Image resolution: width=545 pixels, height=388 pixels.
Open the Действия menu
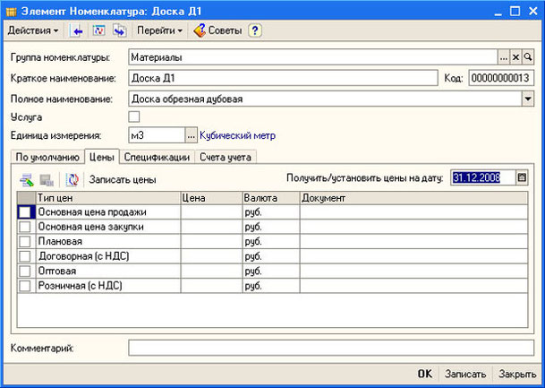pyautogui.click(x=33, y=30)
